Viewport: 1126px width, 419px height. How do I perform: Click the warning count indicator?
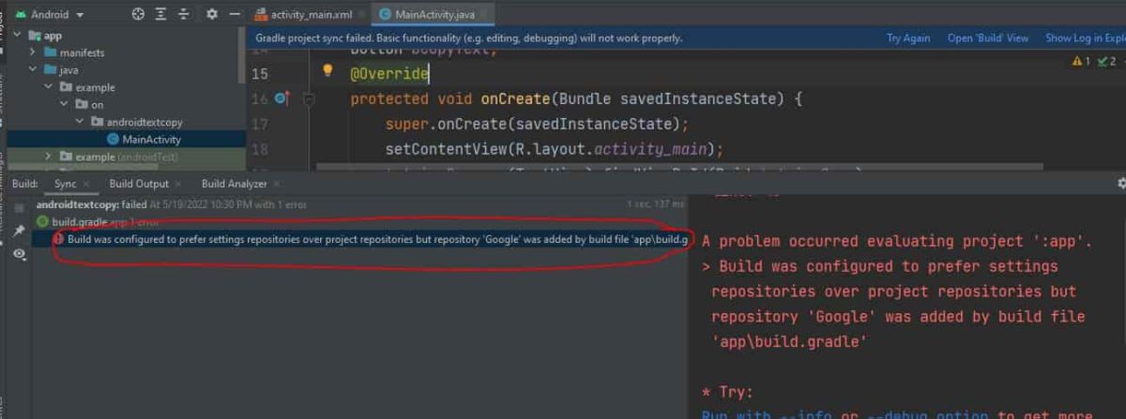(1081, 62)
